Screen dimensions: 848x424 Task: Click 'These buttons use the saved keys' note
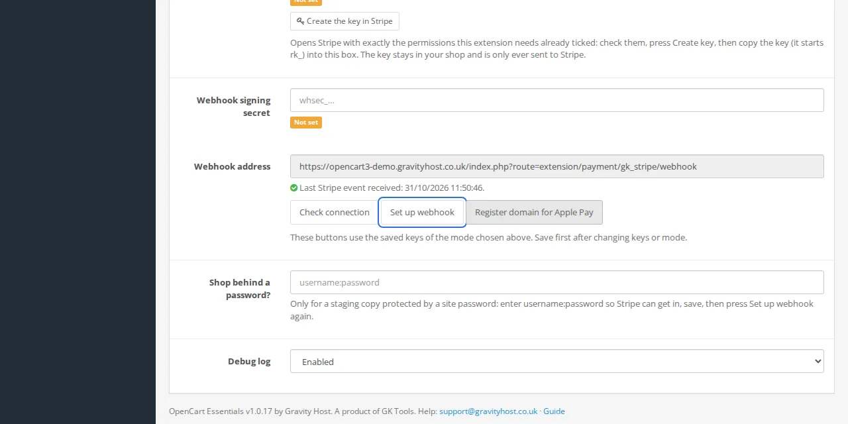tap(488, 237)
